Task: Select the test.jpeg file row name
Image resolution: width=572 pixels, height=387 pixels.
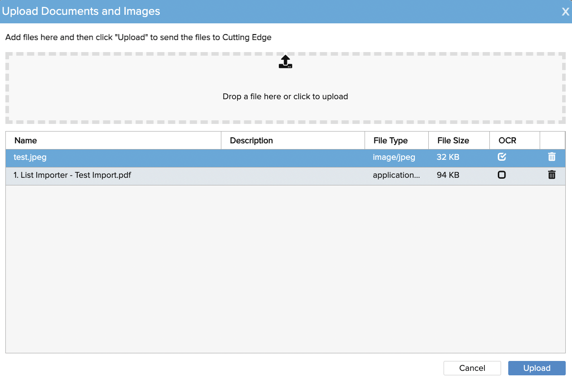Action: [x=30, y=158]
